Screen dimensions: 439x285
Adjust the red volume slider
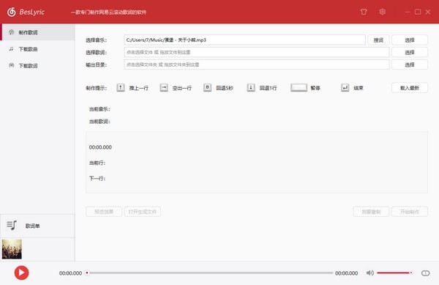[394, 273]
